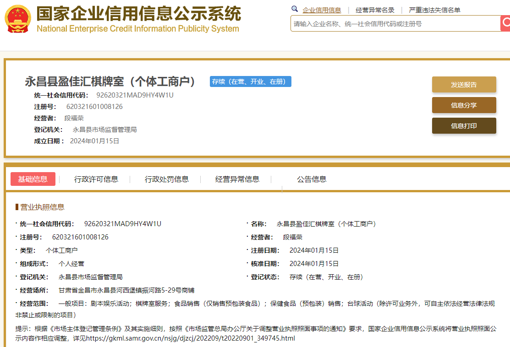
Task: Click the 核准日期 value 2024年01月15日
Action: 314,264
